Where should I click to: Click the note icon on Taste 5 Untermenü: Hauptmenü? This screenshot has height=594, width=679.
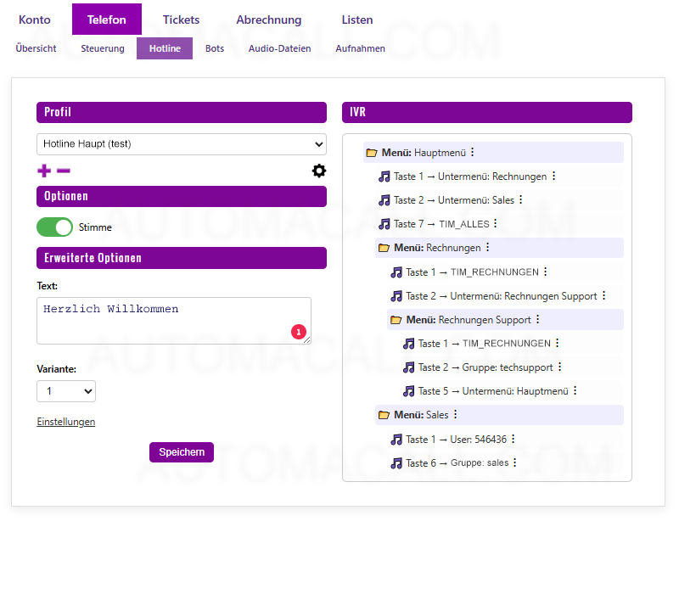tap(409, 390)
